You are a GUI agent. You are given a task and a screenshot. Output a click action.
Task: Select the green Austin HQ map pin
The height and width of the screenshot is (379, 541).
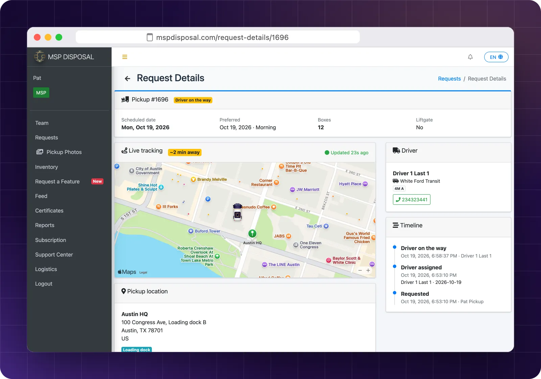[252, 233]
